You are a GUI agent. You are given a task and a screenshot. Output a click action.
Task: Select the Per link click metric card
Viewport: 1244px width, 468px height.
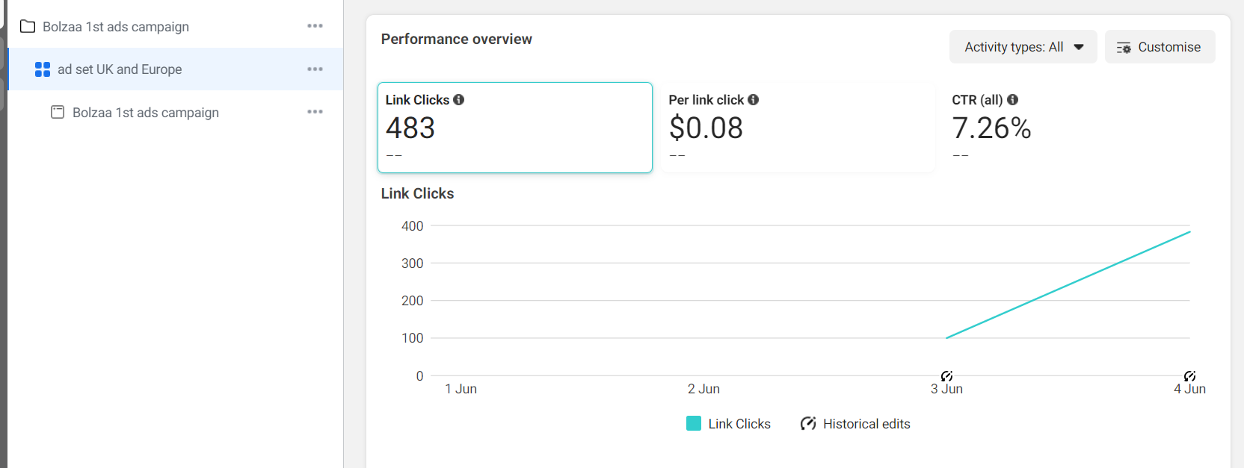(x=797, y=128)
